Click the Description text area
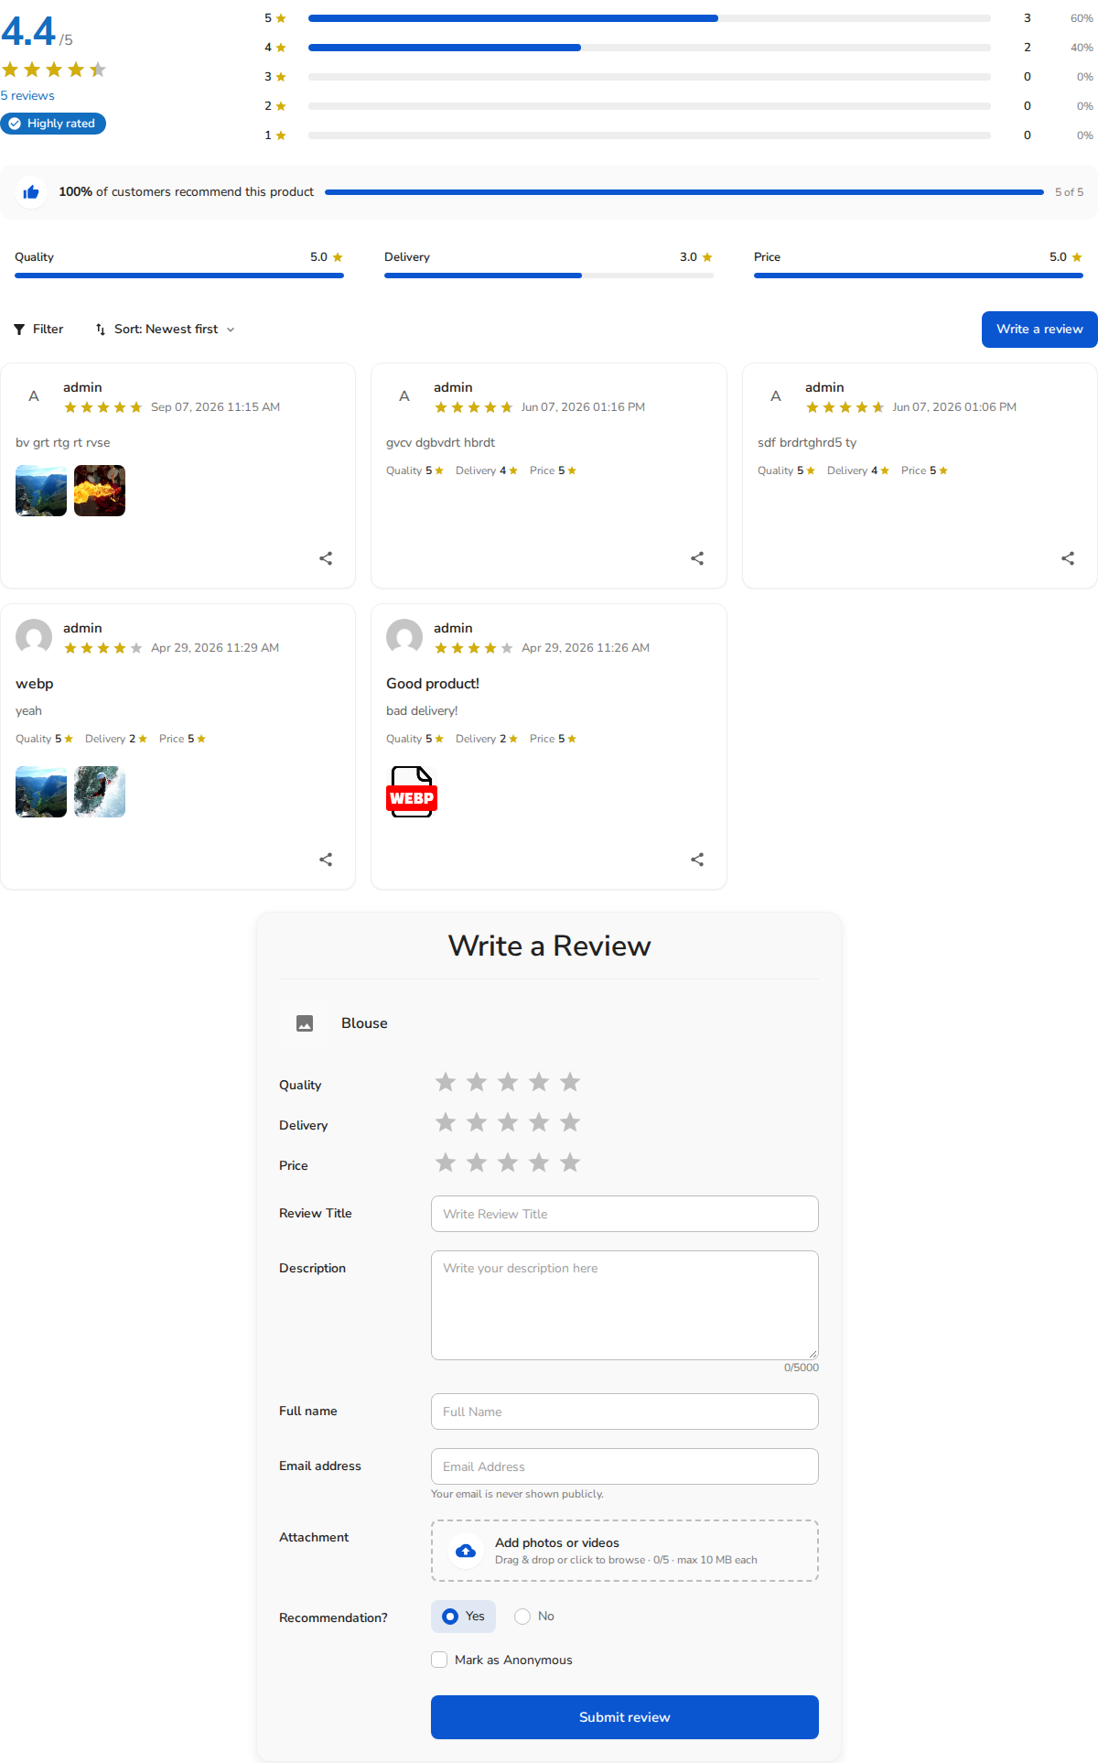The height and width of the screenshot is (1763, 1098). [625, 1305]
